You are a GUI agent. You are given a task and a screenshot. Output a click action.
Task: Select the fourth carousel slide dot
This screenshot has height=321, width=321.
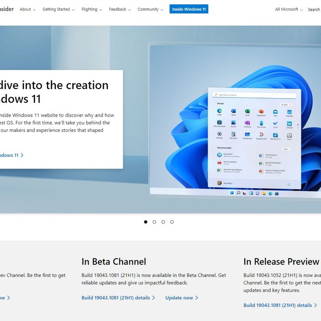point(172,222)
